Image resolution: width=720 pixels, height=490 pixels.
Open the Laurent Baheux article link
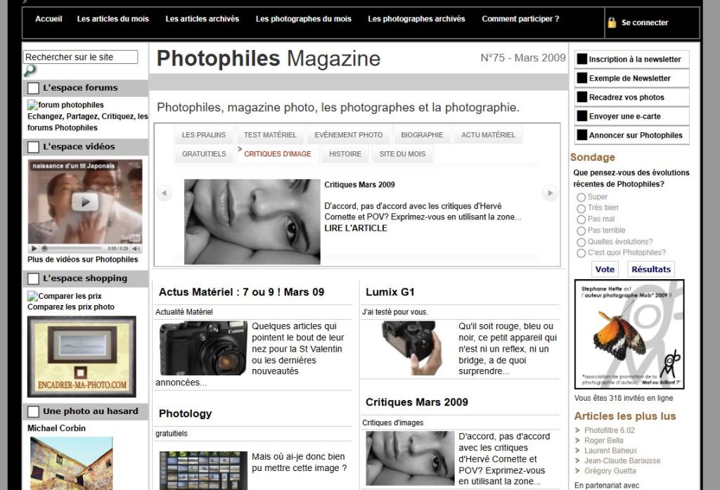611,451
